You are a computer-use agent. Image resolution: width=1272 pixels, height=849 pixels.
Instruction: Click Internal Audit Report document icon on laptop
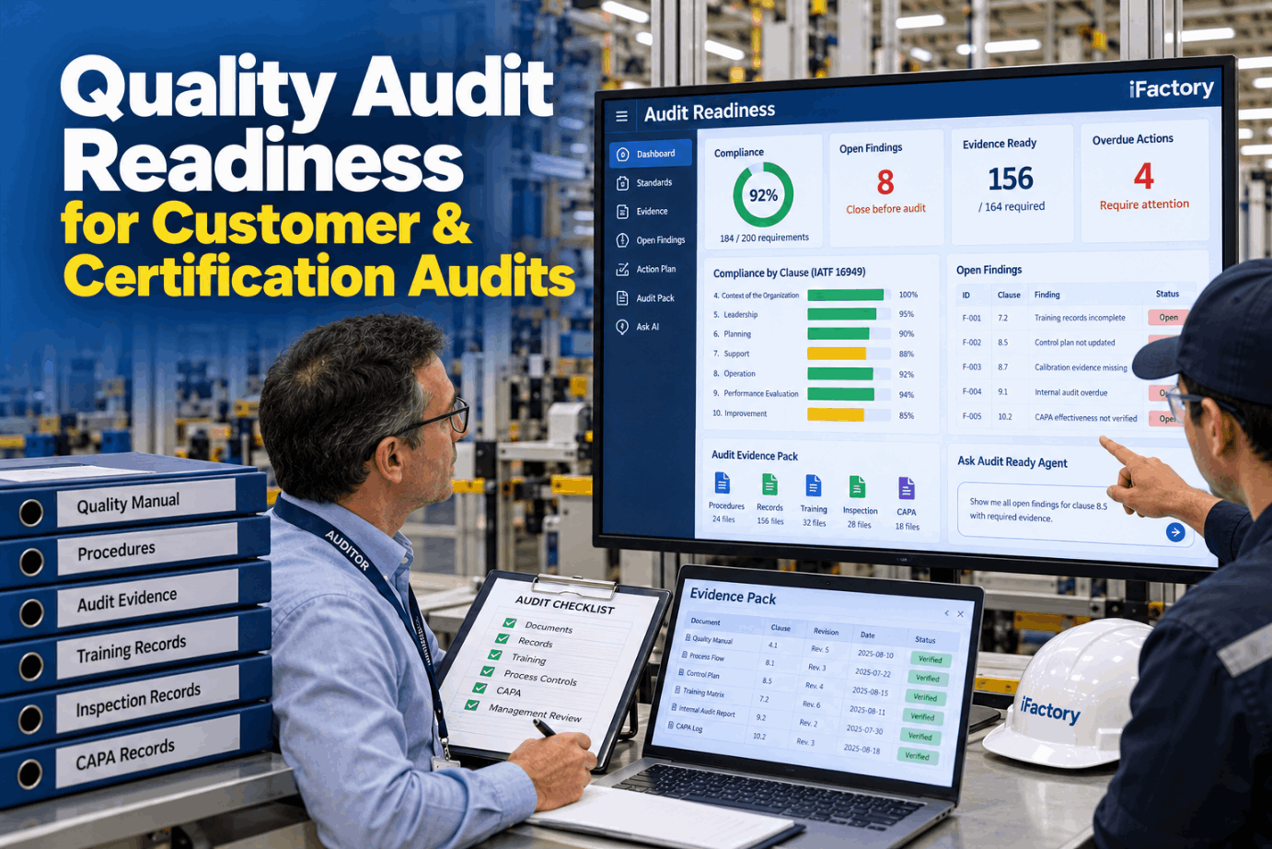[x=675, y=707]
